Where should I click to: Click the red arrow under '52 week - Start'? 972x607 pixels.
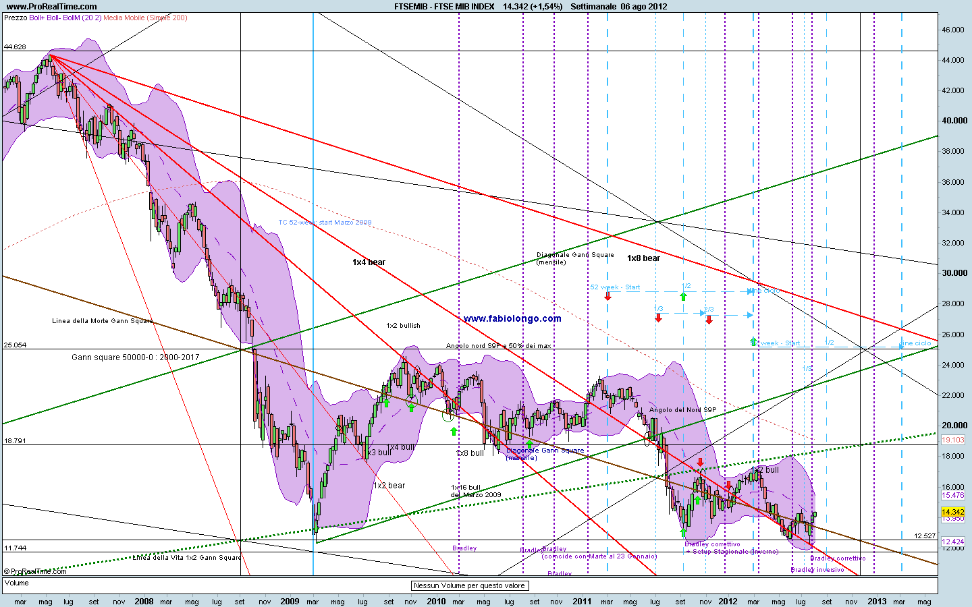607,296
